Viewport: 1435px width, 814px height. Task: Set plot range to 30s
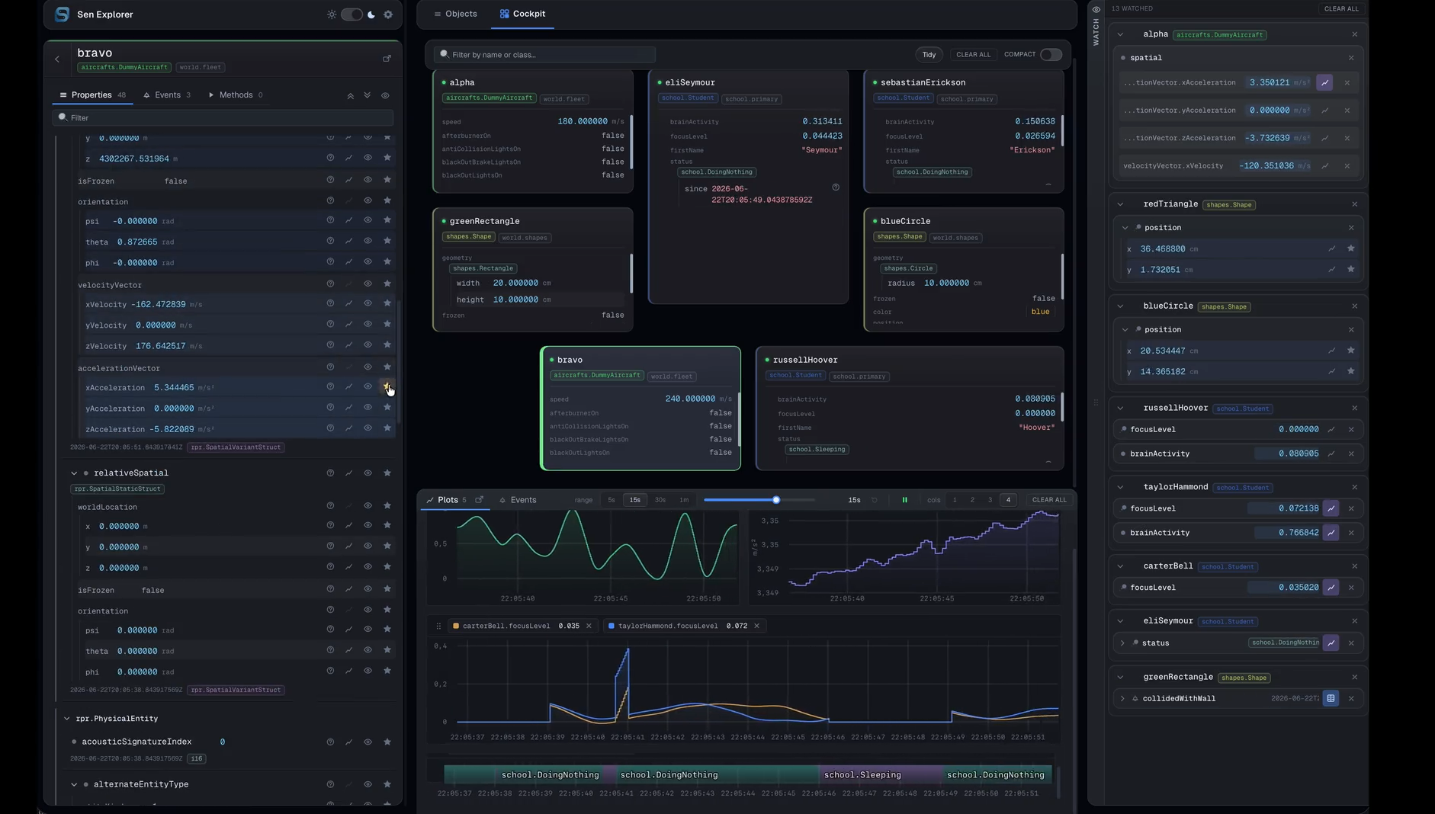(660, 500)
